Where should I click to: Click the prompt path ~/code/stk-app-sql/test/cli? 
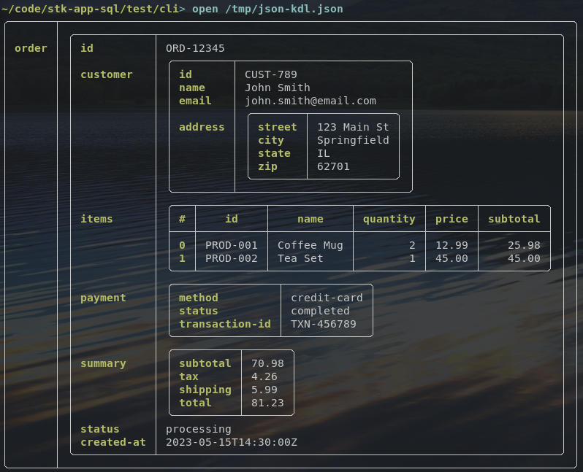point(91,9)
